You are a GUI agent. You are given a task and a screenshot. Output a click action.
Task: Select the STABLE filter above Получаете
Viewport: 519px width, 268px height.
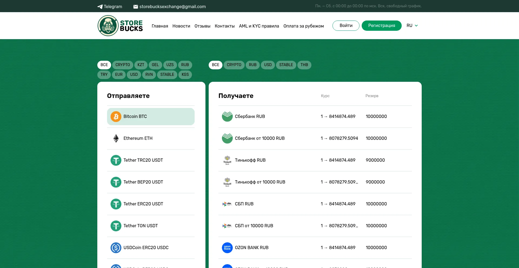tap(286, 65)
